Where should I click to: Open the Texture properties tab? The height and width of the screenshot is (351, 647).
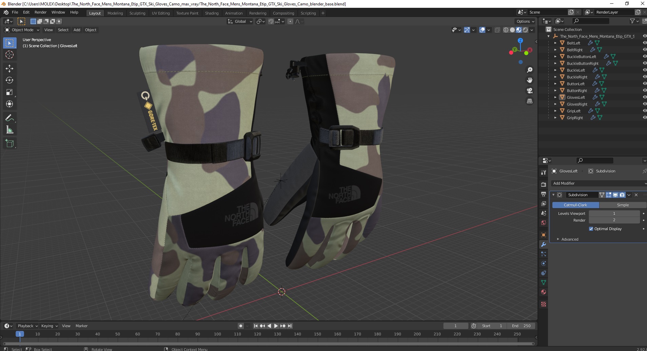[x=544, y=304]
